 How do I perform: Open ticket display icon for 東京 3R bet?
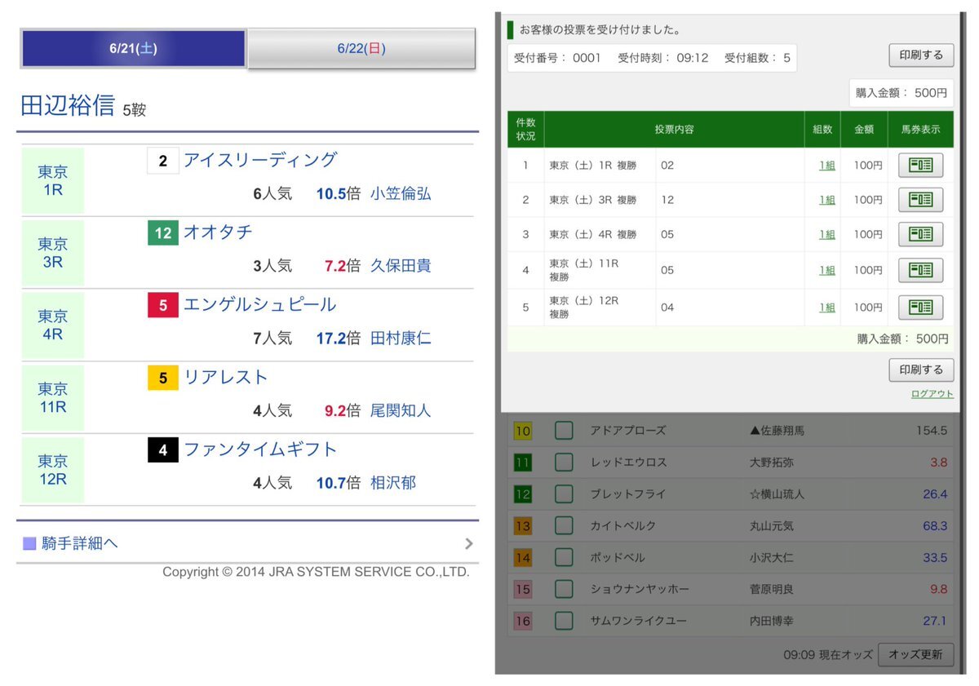pos(920,200)
